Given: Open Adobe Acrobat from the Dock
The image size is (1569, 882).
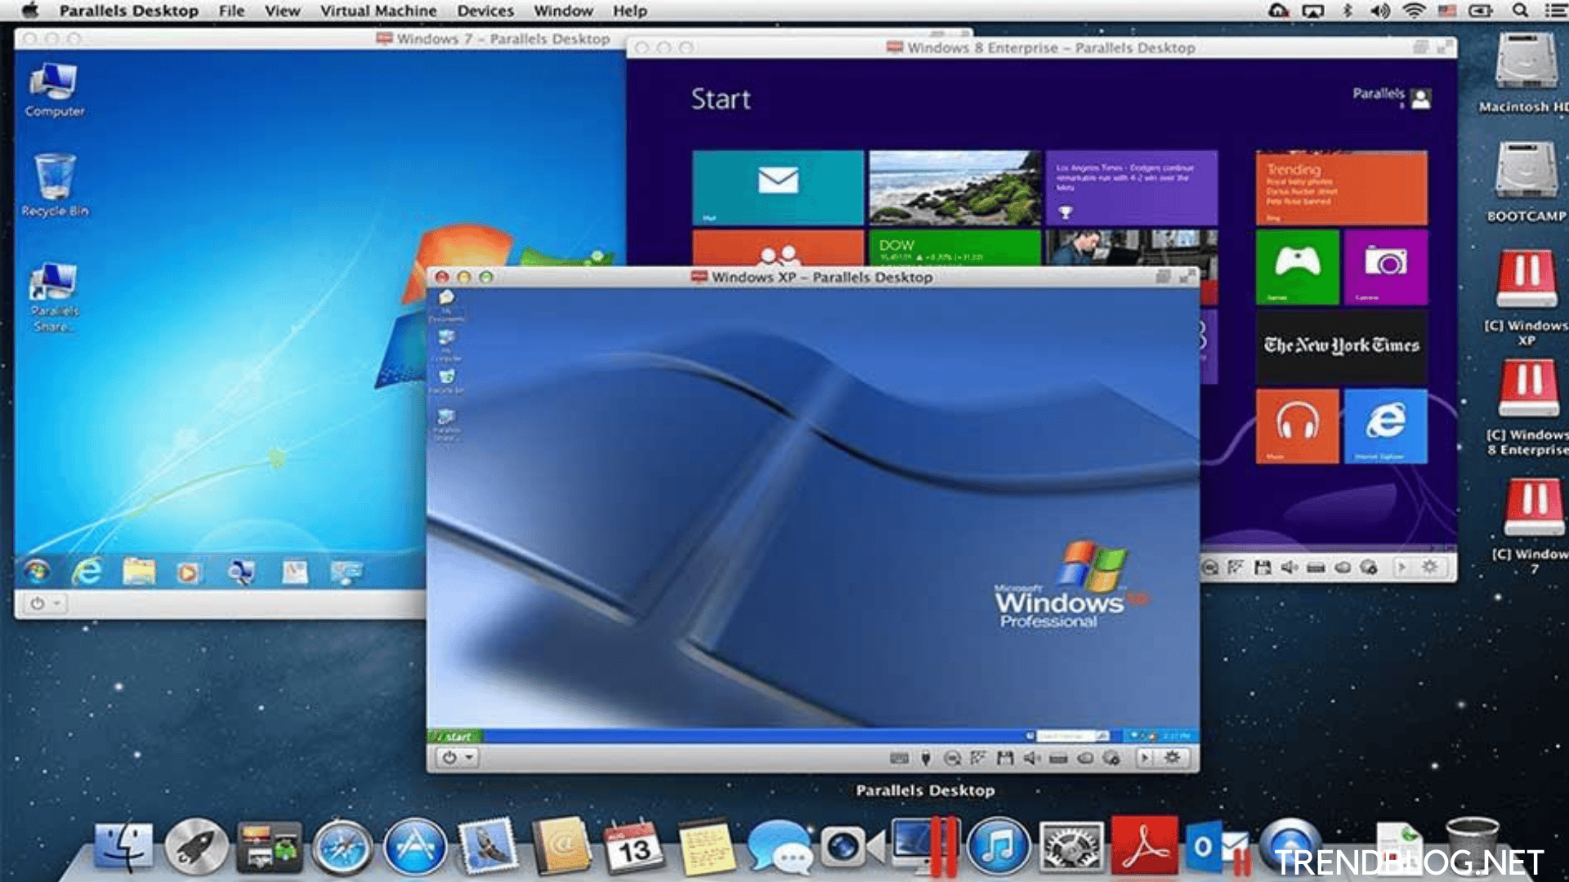Looking at the screenshot, I should pyautogui.click(x=1144, y=846).
